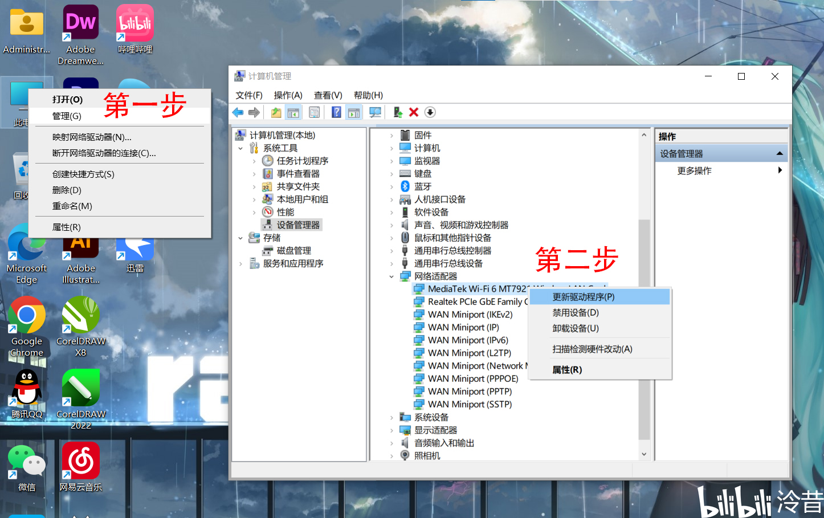
Task: Choose 打开(O) from desktop context menu
Action: [x=120, y=99]
